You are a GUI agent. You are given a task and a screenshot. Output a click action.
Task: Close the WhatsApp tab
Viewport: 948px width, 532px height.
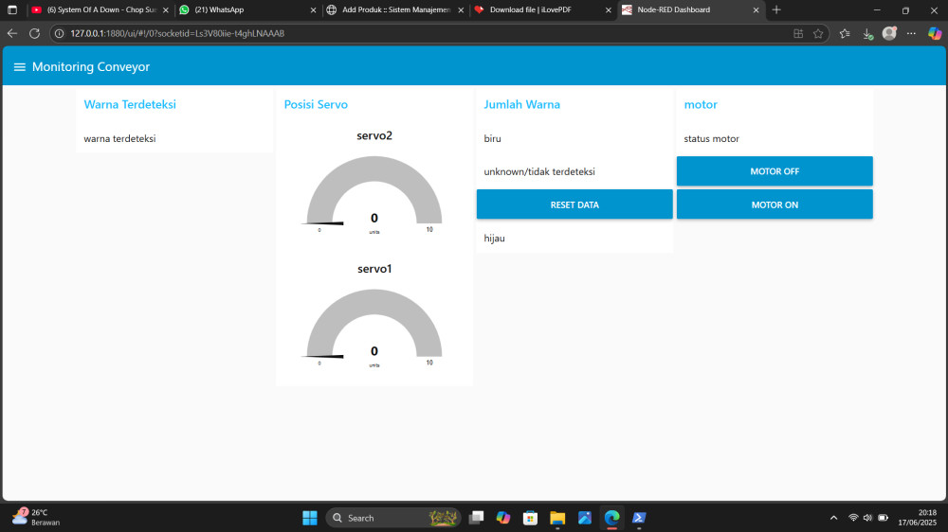(x=313, y=10)
